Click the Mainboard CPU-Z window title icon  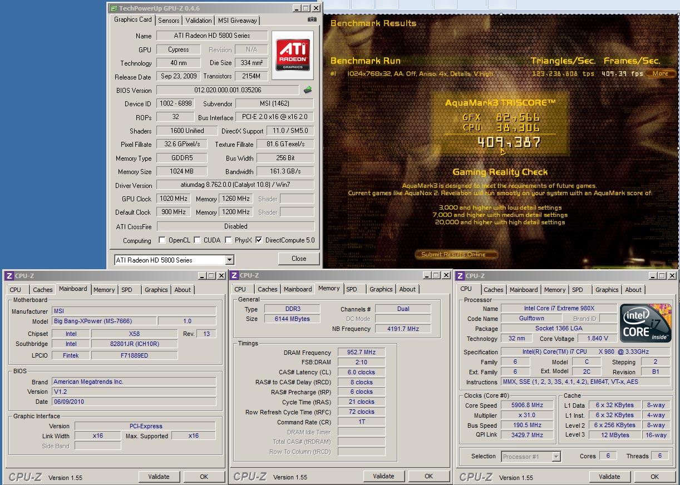[x=9, y=276]
